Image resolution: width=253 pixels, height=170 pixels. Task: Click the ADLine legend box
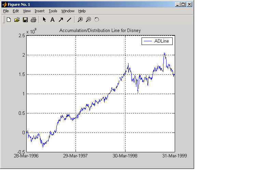coord(157,41)
